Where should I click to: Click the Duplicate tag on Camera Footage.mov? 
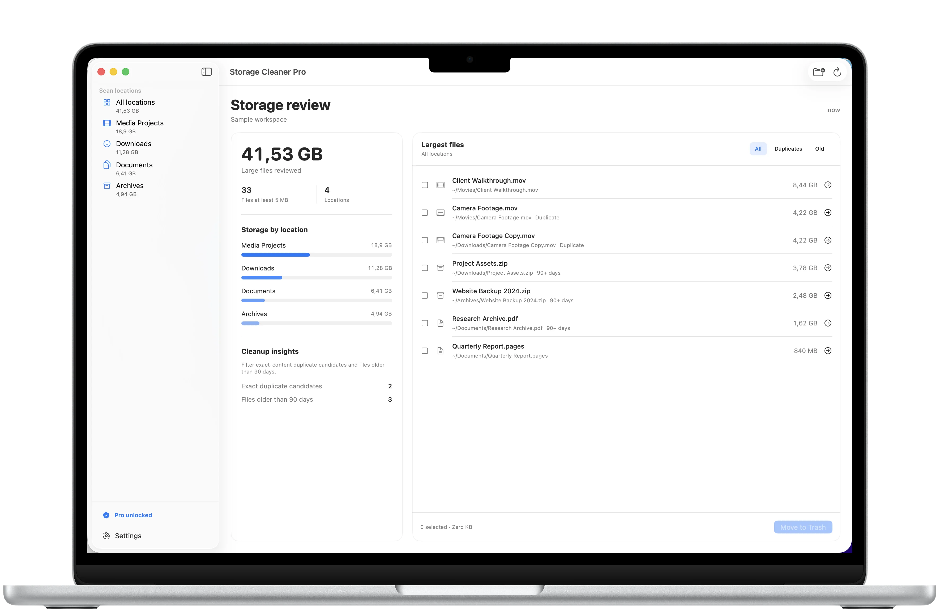click(547, 218)
